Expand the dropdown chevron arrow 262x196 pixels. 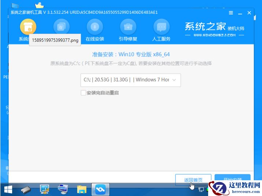(174, 80)
